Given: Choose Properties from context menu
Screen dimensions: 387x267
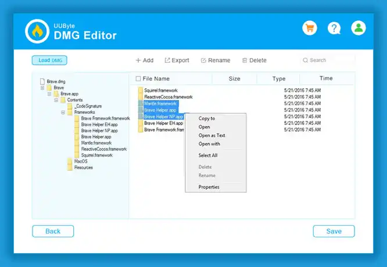Looking at the screenshot, I should click(x=209, y=187).
